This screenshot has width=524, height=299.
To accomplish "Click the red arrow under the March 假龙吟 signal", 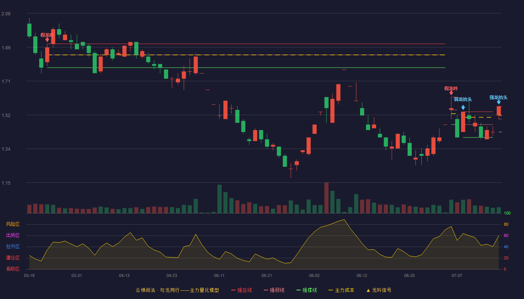I will click(47, 40).
